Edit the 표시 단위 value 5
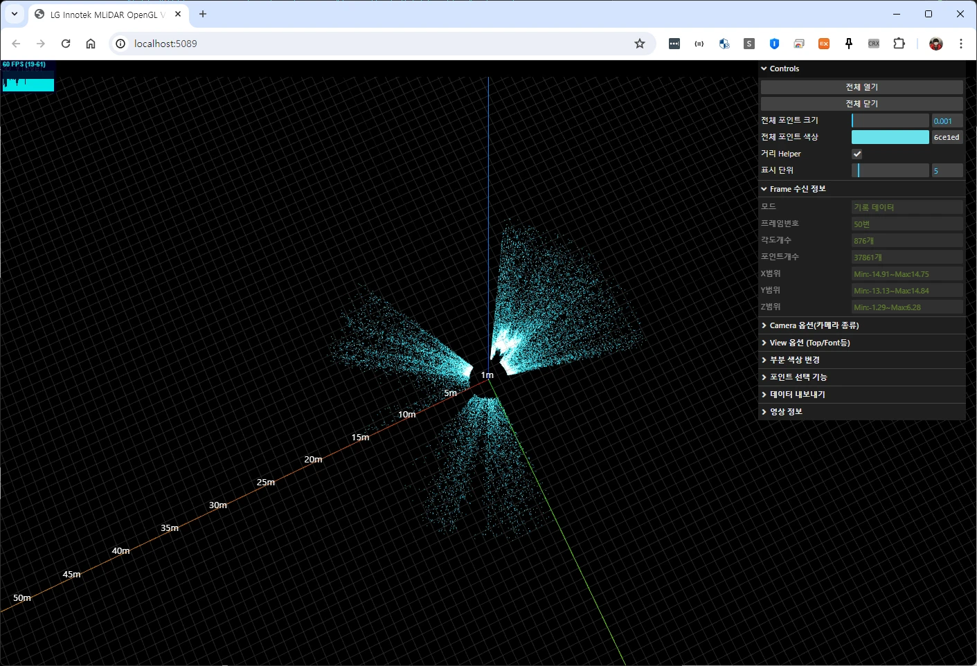 pos(947,170)
